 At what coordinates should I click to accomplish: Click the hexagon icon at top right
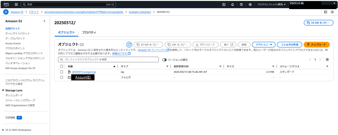(x=332, y=12)
